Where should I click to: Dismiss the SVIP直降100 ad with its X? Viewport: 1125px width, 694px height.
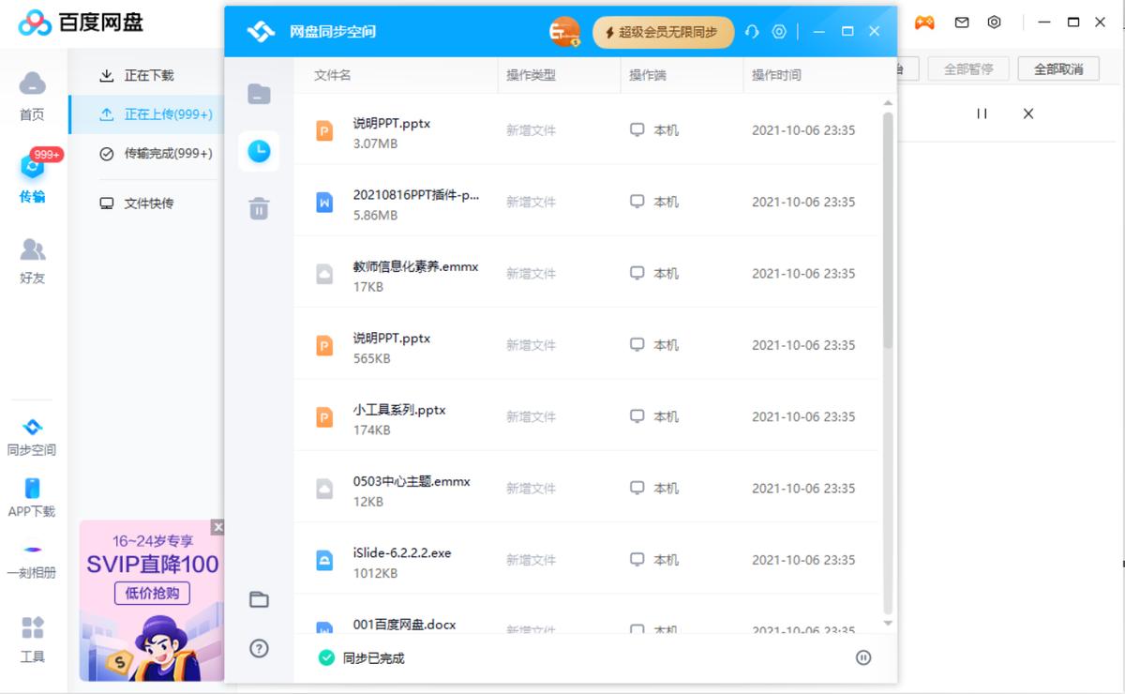point(218,527)
